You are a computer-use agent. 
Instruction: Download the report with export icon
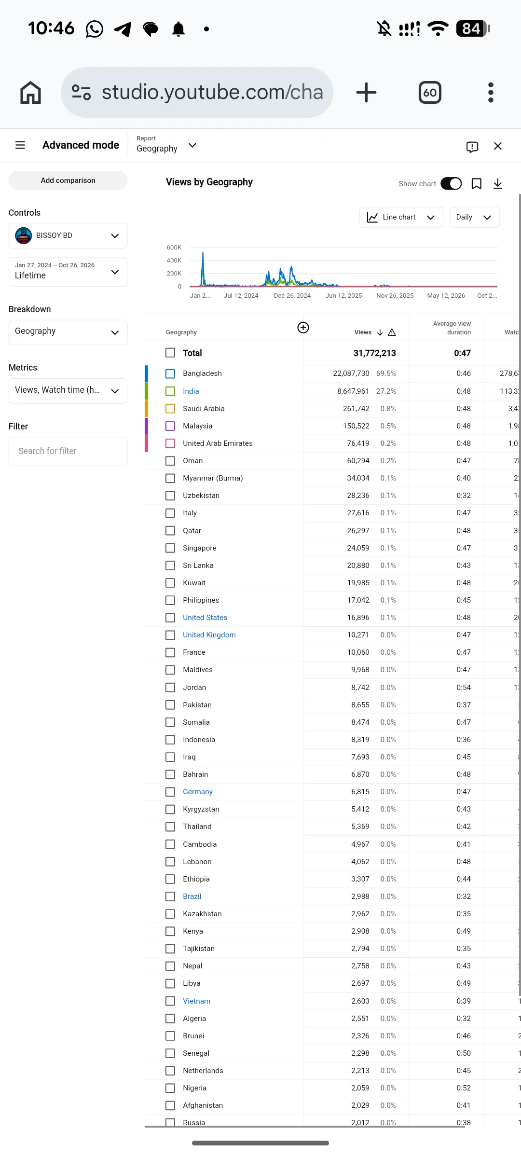pyautogui.click(x=498, y=184)
